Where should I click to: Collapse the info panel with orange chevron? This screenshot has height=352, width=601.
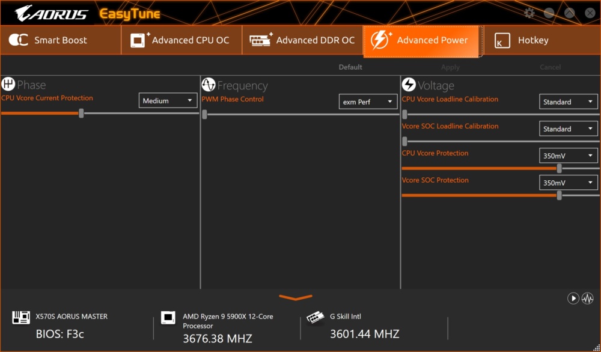296,297
